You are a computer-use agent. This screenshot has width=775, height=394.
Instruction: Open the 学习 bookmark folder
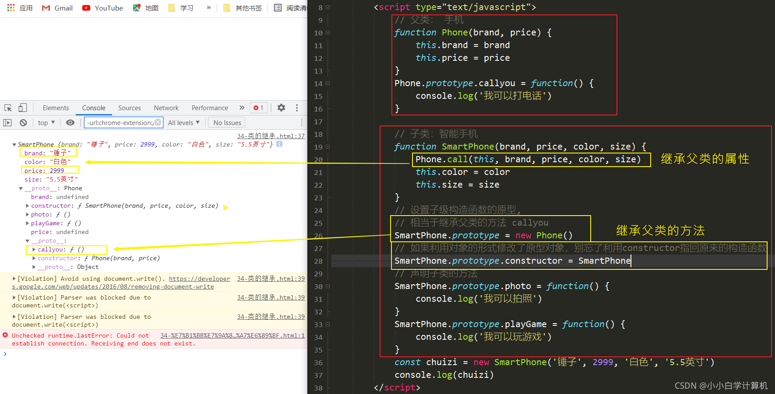(181, 8)
